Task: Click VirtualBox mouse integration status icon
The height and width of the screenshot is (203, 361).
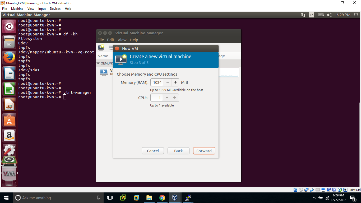Action: point(340,190)
